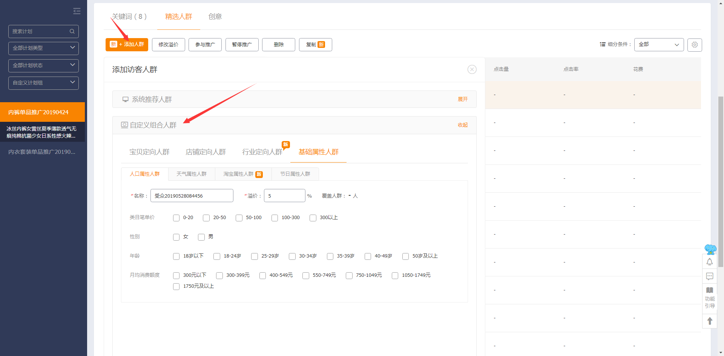Click the back-to-top arrow icon
This screenshot has width=724, height=356.
click(709, 321)
